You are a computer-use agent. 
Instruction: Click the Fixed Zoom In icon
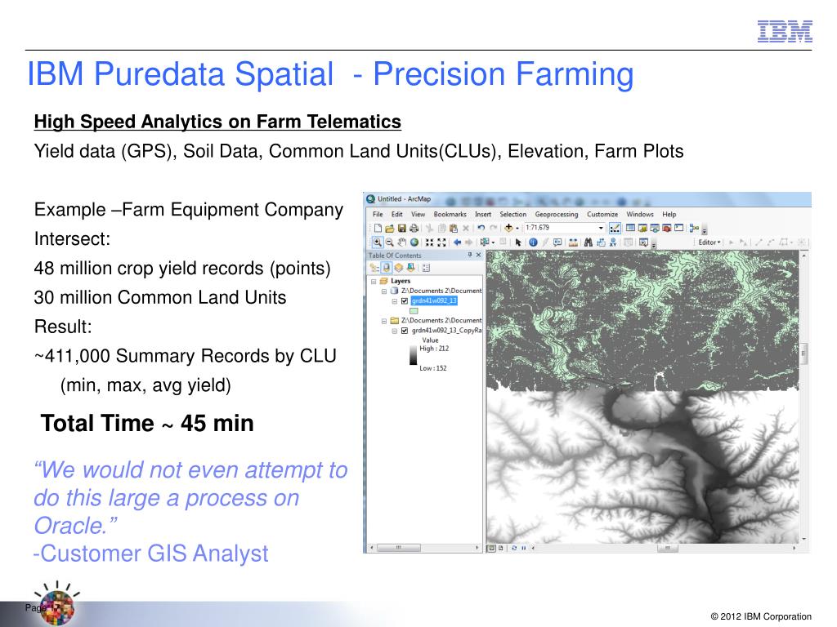(x=429, y=242)
